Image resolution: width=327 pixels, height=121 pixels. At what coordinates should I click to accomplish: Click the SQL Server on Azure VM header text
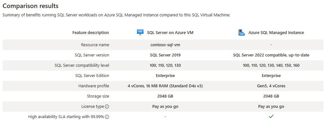point(170,32)
